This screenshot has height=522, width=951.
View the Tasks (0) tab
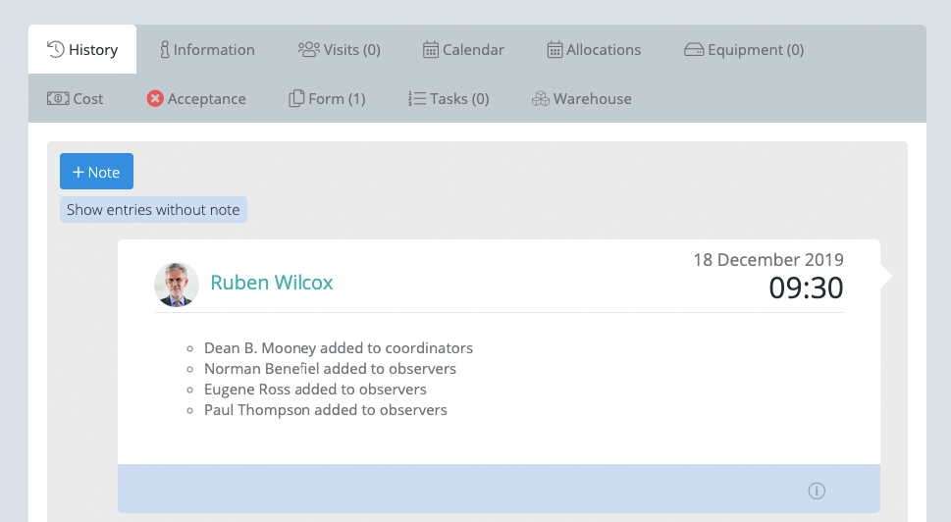pos(449,99)
